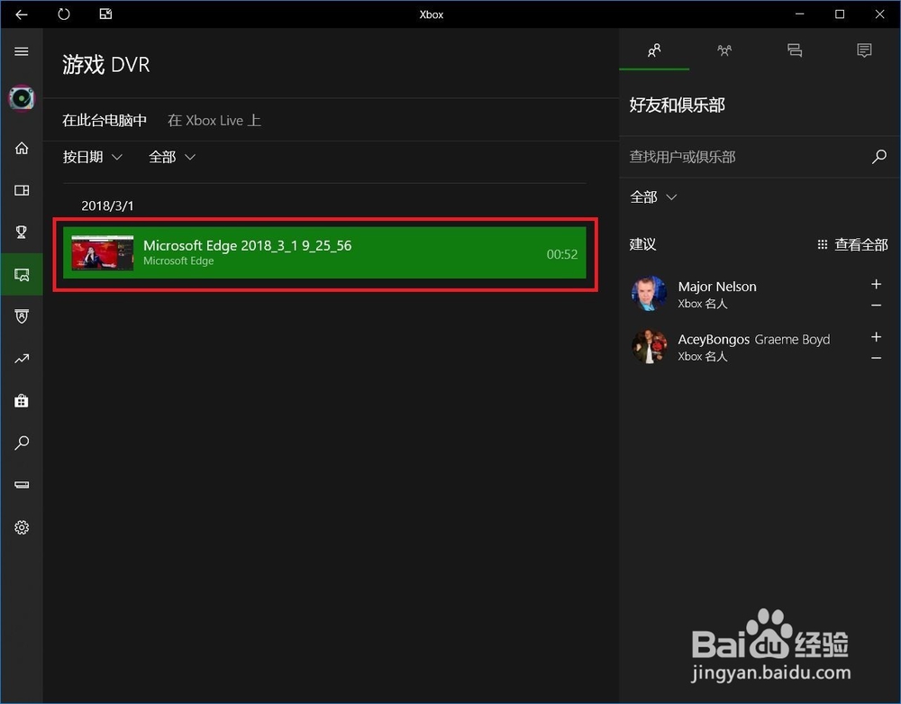The height and width of the screenshot is (704, 901).
Task: Open Major Nelson's avatar
Action: pos(650,293)
